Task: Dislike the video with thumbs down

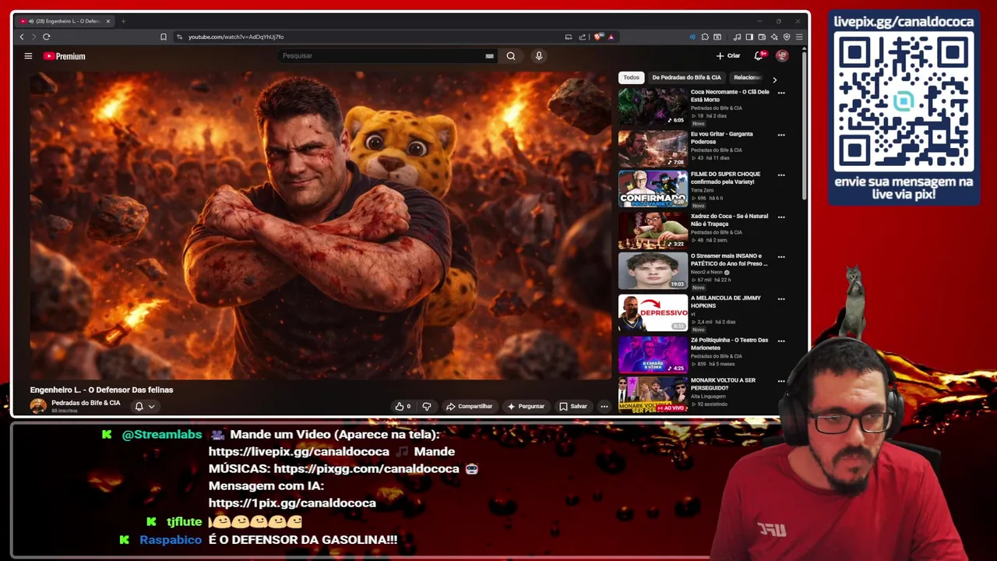Action: pyautogui.click(x=426, y=406)
